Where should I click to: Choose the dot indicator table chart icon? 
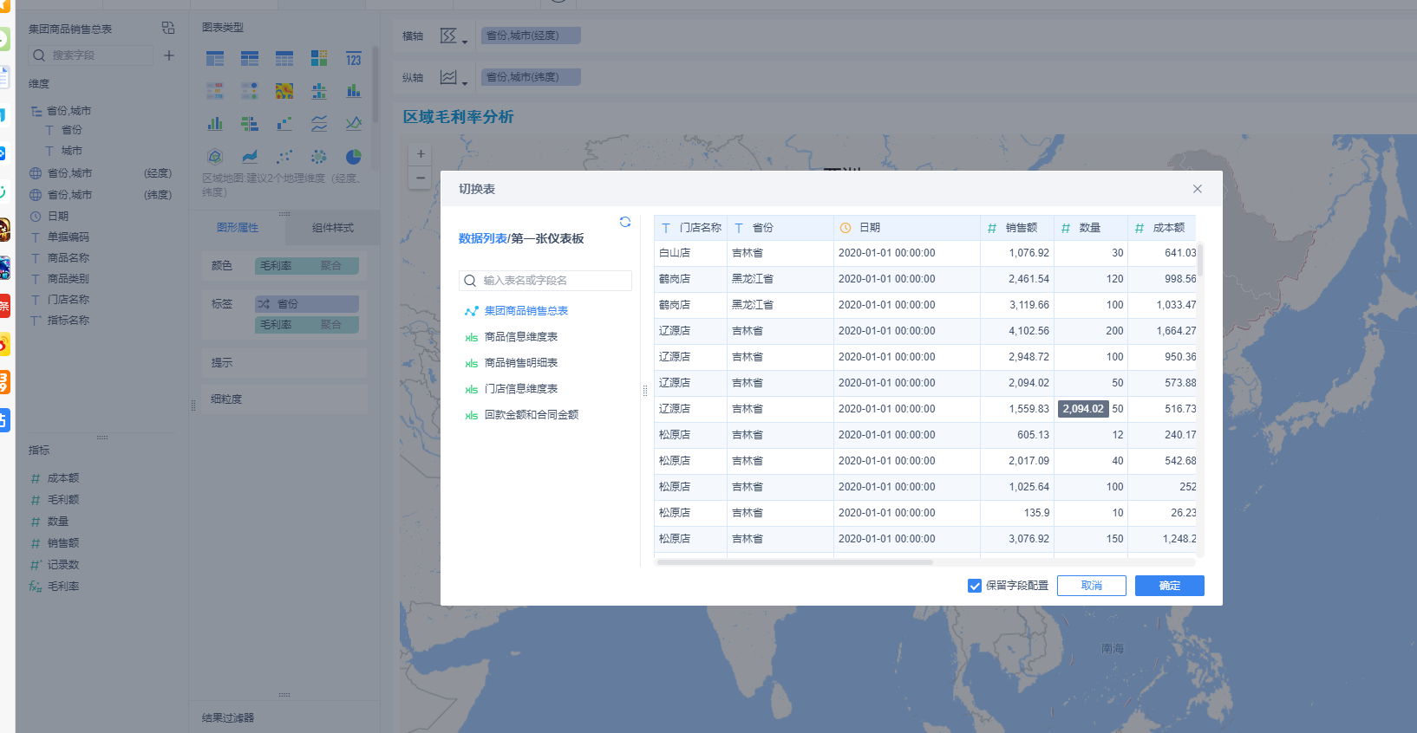tap(250, 91)
